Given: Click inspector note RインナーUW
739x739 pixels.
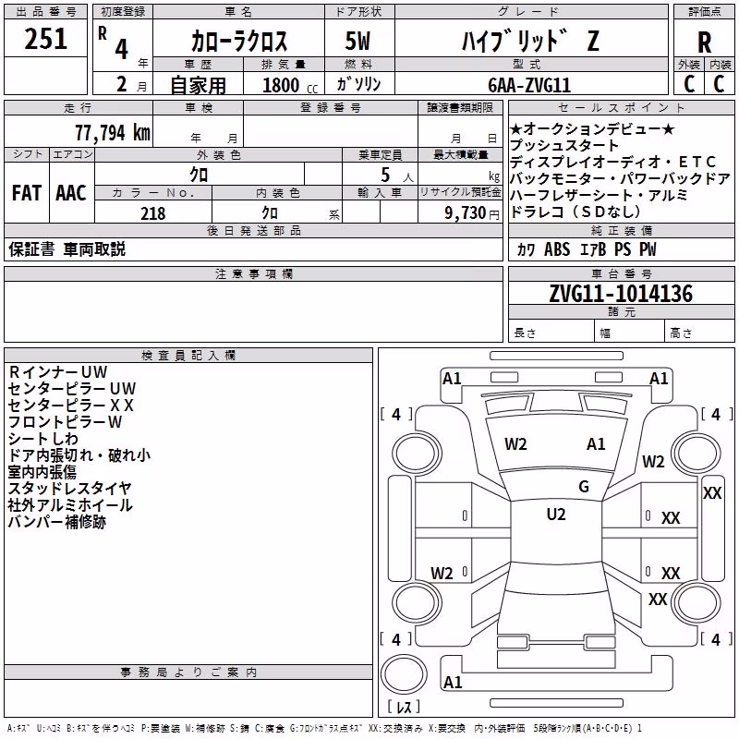Looking at the screenshot, I should [57, 372].
